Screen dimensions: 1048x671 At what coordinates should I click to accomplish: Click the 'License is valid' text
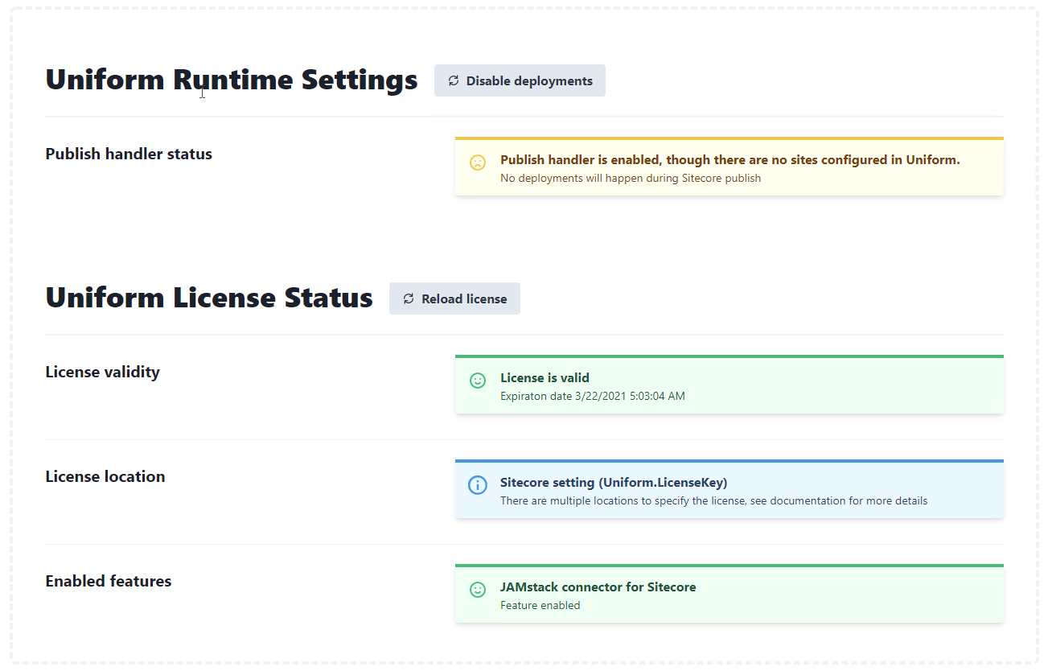tap(545, 377)
